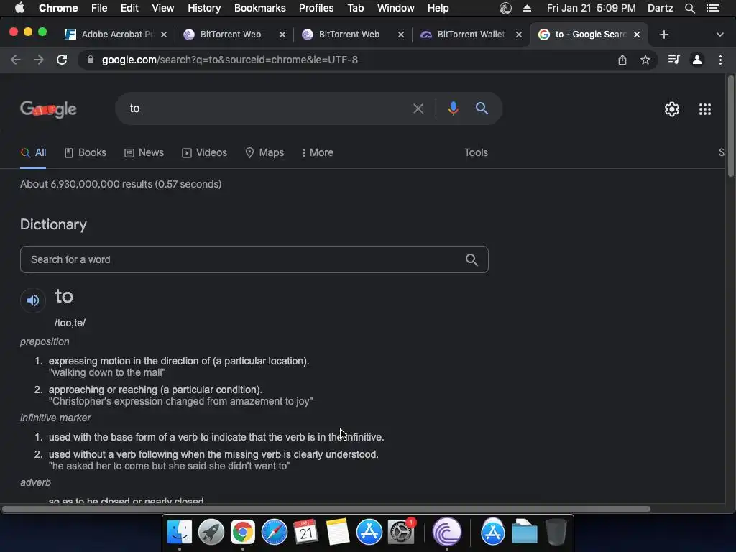The width and height of the screenshot is (736, 552).
Task: View site information lock icon
Action: click(x=91, y=60)
